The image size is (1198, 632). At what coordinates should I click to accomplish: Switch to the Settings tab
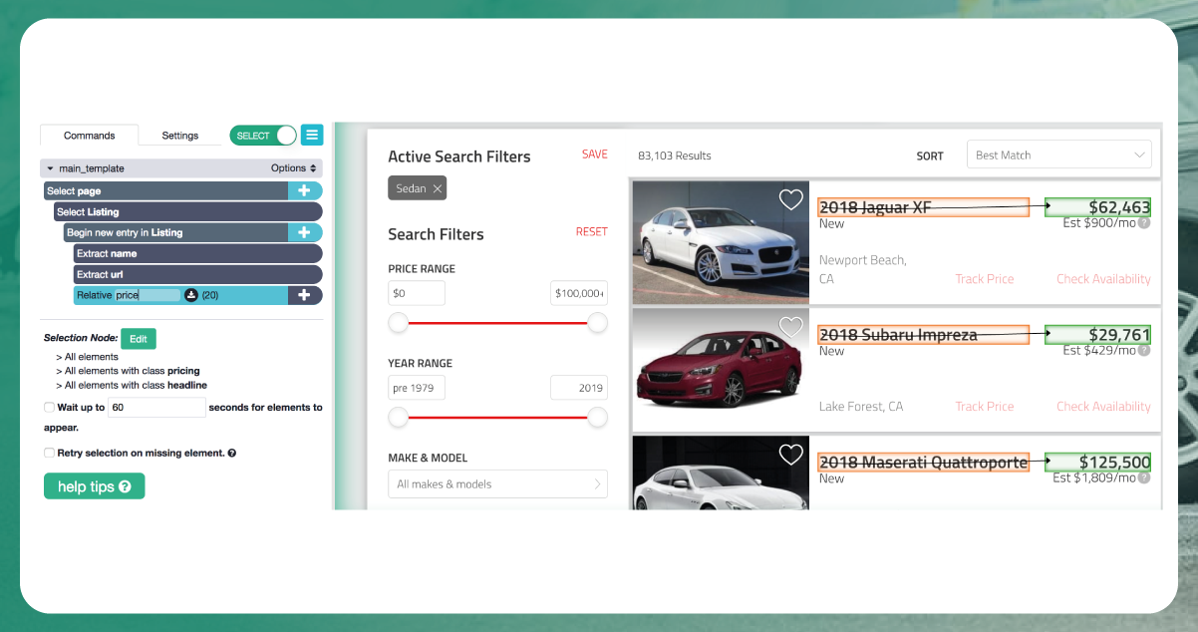pyautogui.click(x=180, y=136)
